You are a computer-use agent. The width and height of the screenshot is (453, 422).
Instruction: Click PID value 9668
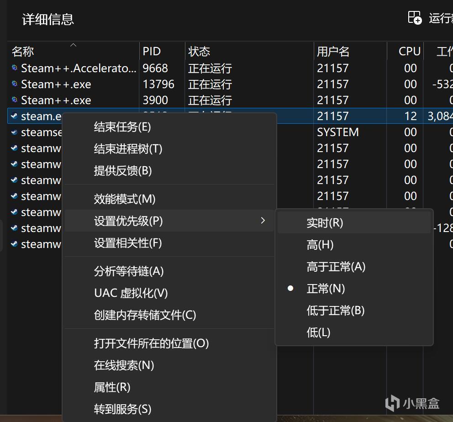pos(155,68)
